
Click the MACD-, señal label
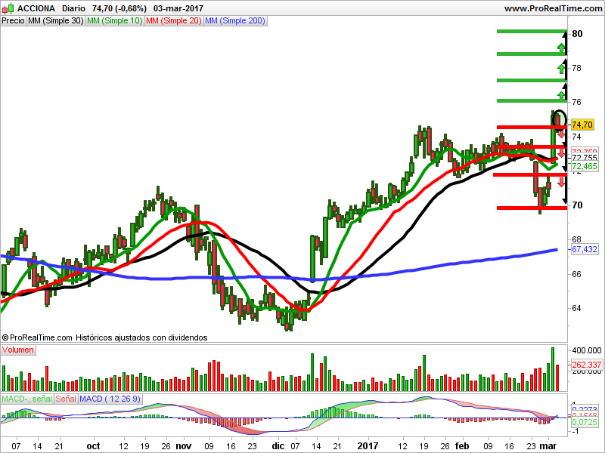coord(26,399)
